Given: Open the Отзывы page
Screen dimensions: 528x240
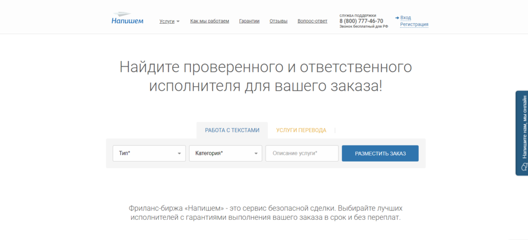Looking at the screenshot, I should pos(278,21).
